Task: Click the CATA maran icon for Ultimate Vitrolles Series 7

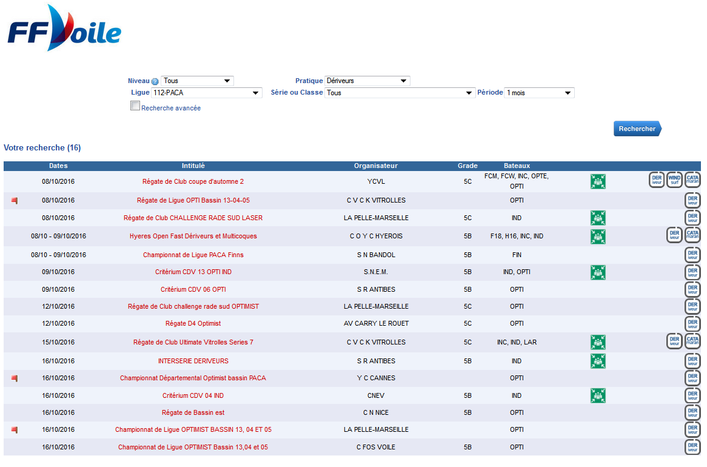Action: (x=692, y=341)
